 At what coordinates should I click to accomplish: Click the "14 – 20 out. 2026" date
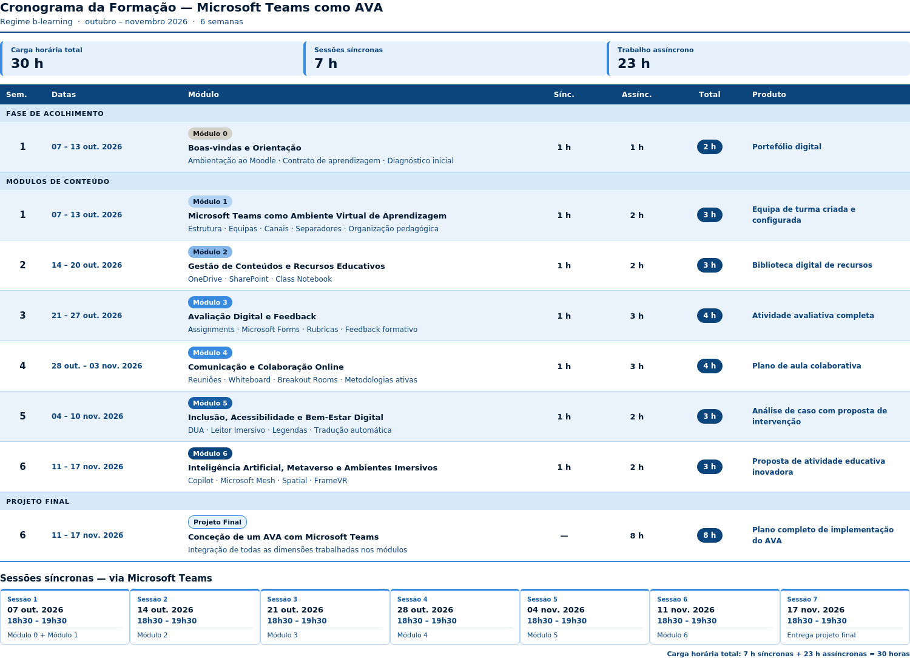(x=87, y=265)
